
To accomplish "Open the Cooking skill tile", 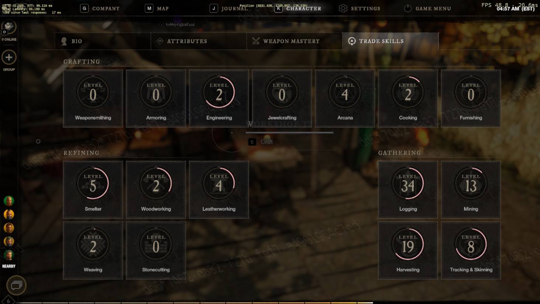I will 408,99.
